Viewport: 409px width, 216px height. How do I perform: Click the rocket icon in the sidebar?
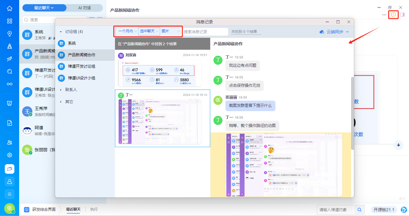click(x=10, y=46)
